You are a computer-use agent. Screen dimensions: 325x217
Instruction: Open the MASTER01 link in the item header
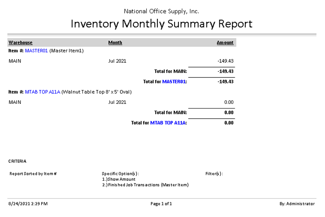coord(37,51)
